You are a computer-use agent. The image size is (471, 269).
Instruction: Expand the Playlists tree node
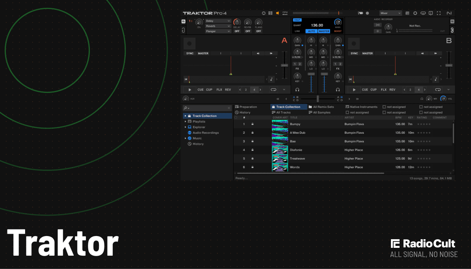click(x=185, y=122)
